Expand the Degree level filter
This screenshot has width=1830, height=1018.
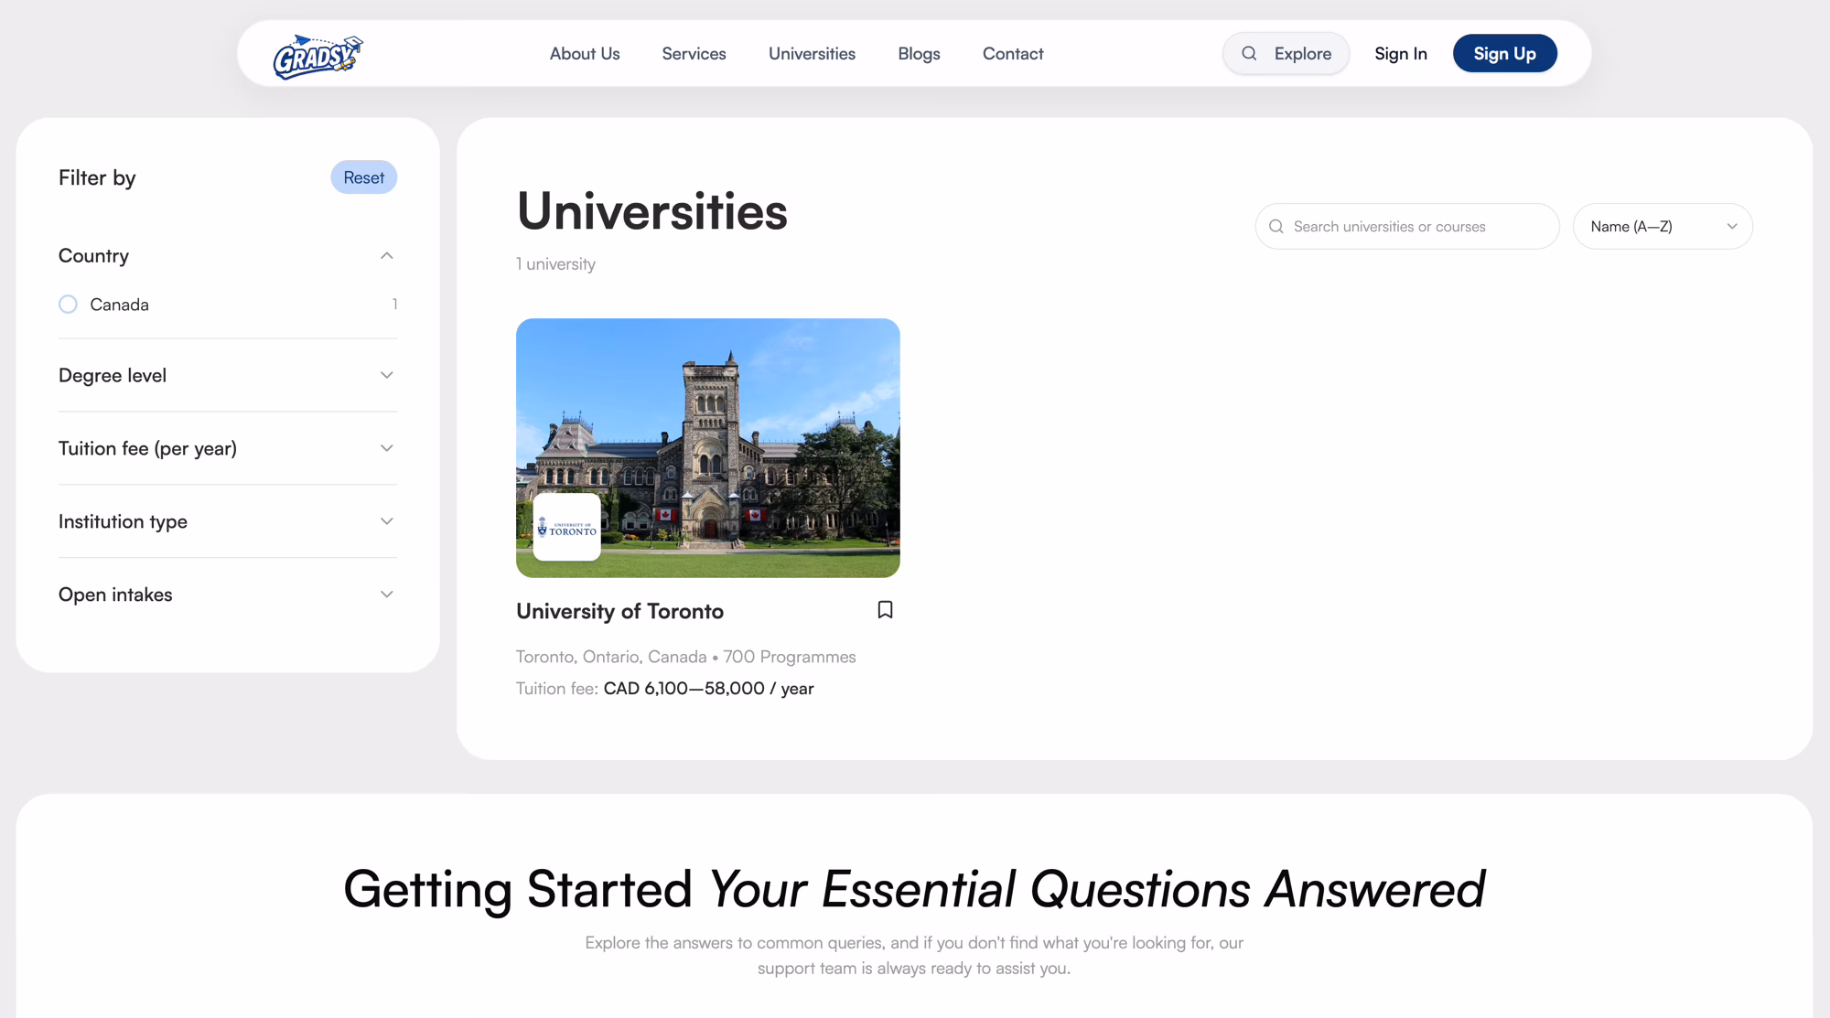click(x=228, y=375)
